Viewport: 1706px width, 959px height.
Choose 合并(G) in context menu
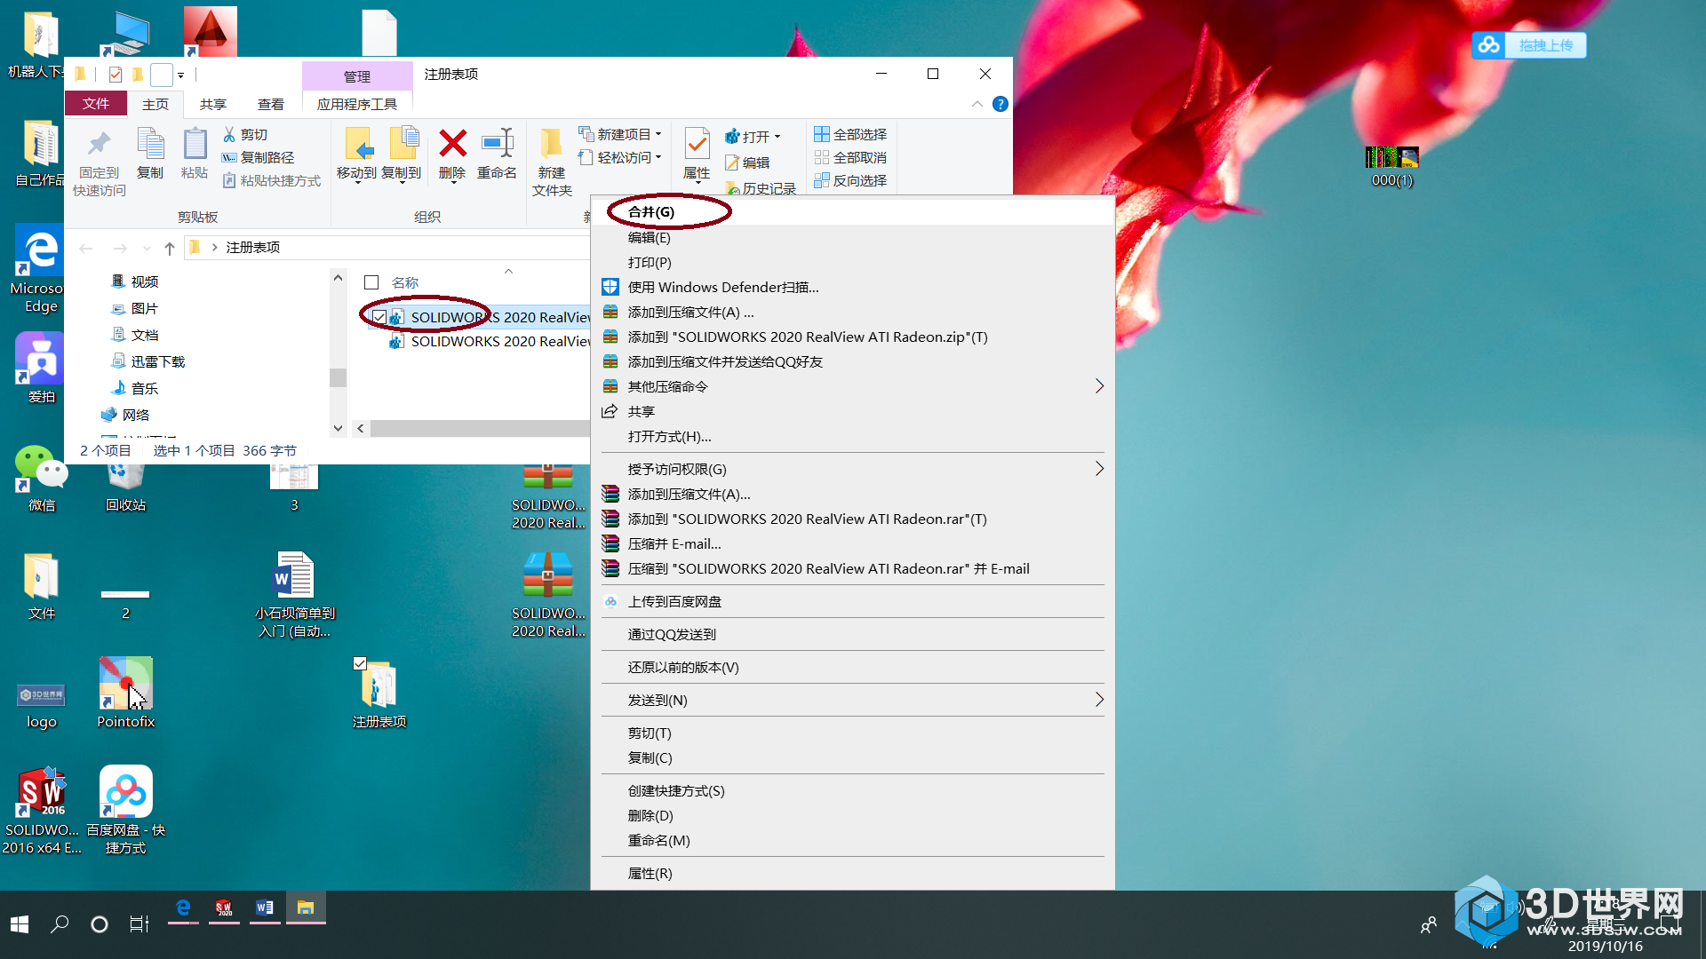pyautogui.click(x=853, y=212)
